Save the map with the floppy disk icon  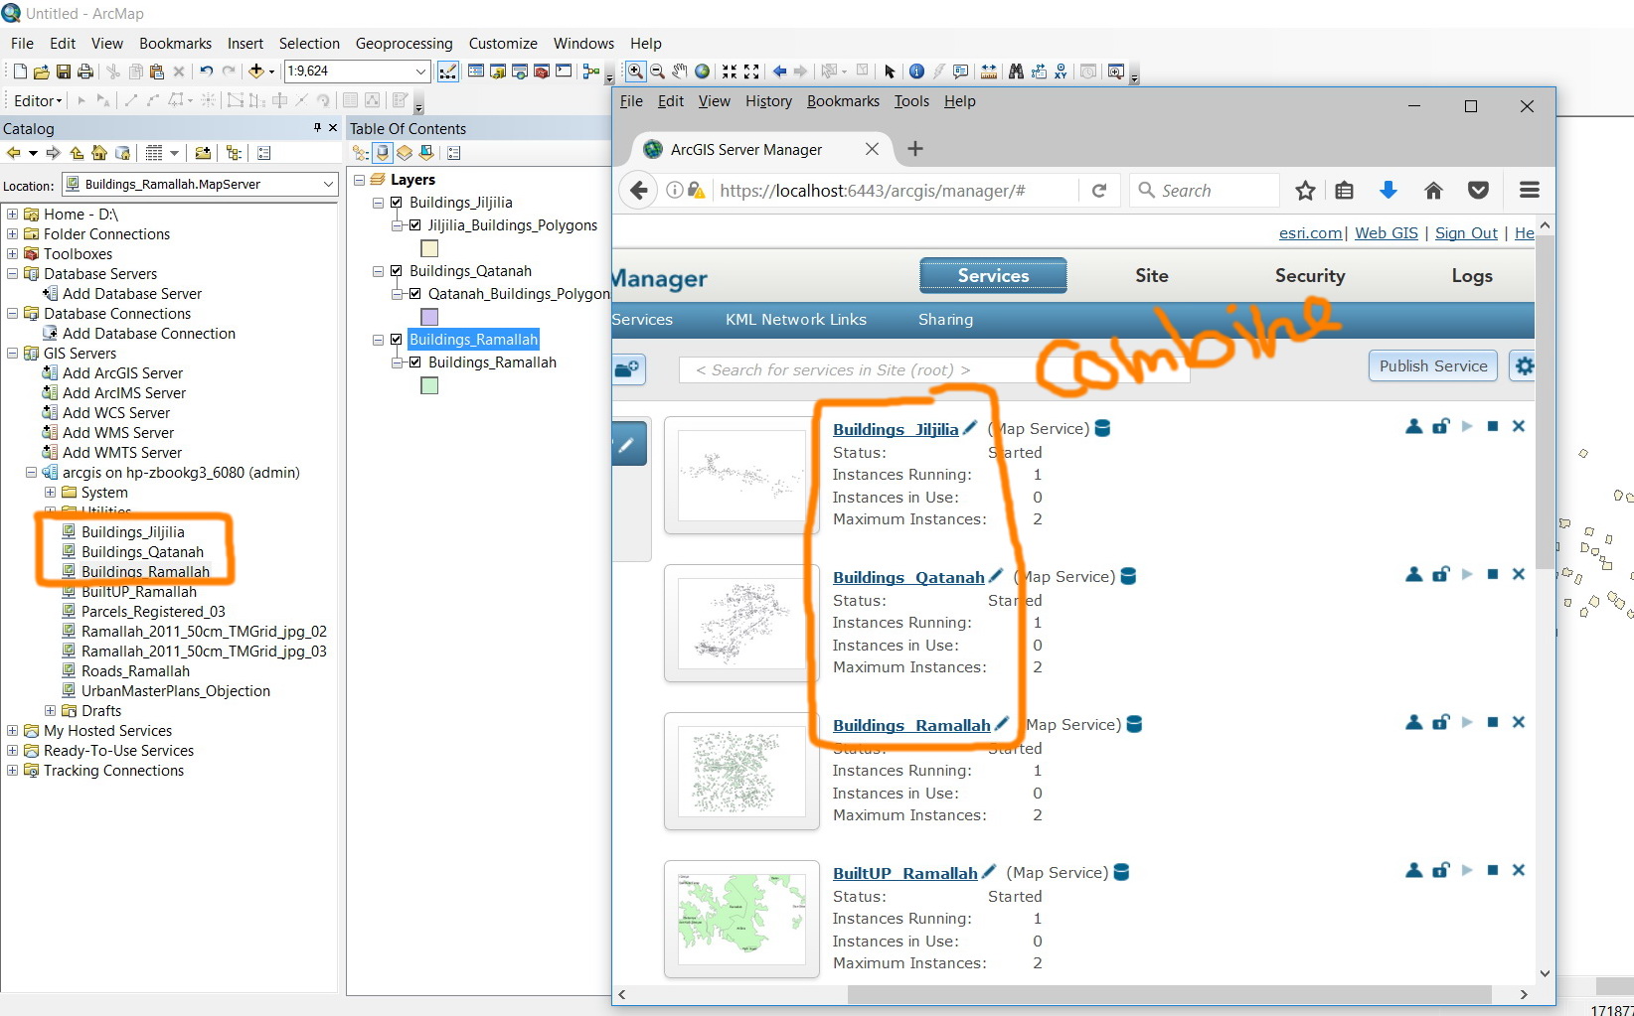coord(64,72)
